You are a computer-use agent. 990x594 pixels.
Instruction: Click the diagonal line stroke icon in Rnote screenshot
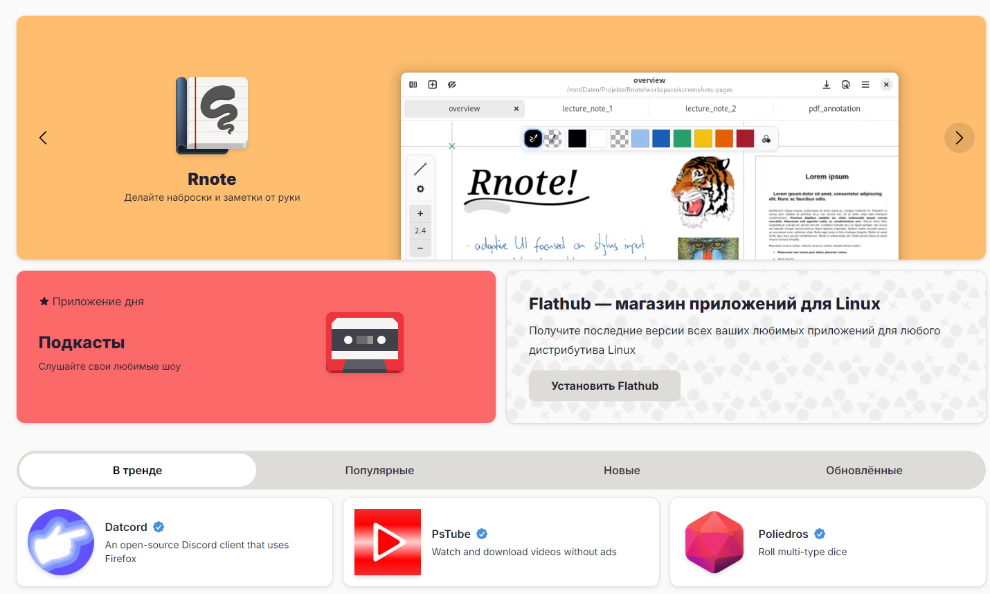[x=420, y=168]
